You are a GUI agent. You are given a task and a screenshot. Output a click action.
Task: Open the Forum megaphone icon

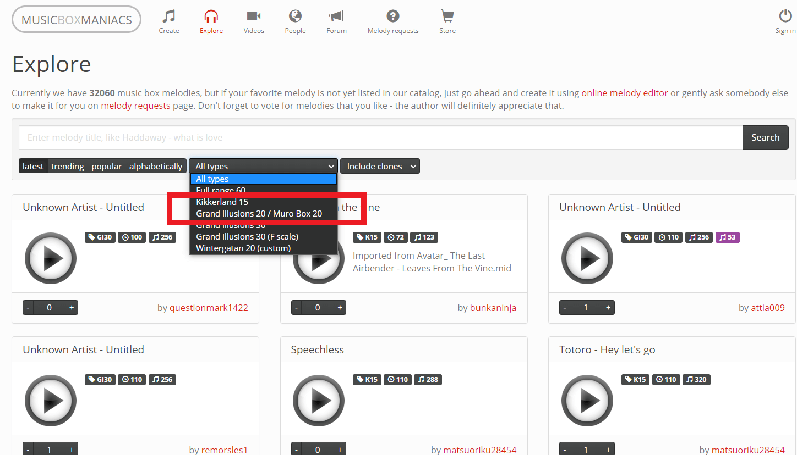click(336, 16)
